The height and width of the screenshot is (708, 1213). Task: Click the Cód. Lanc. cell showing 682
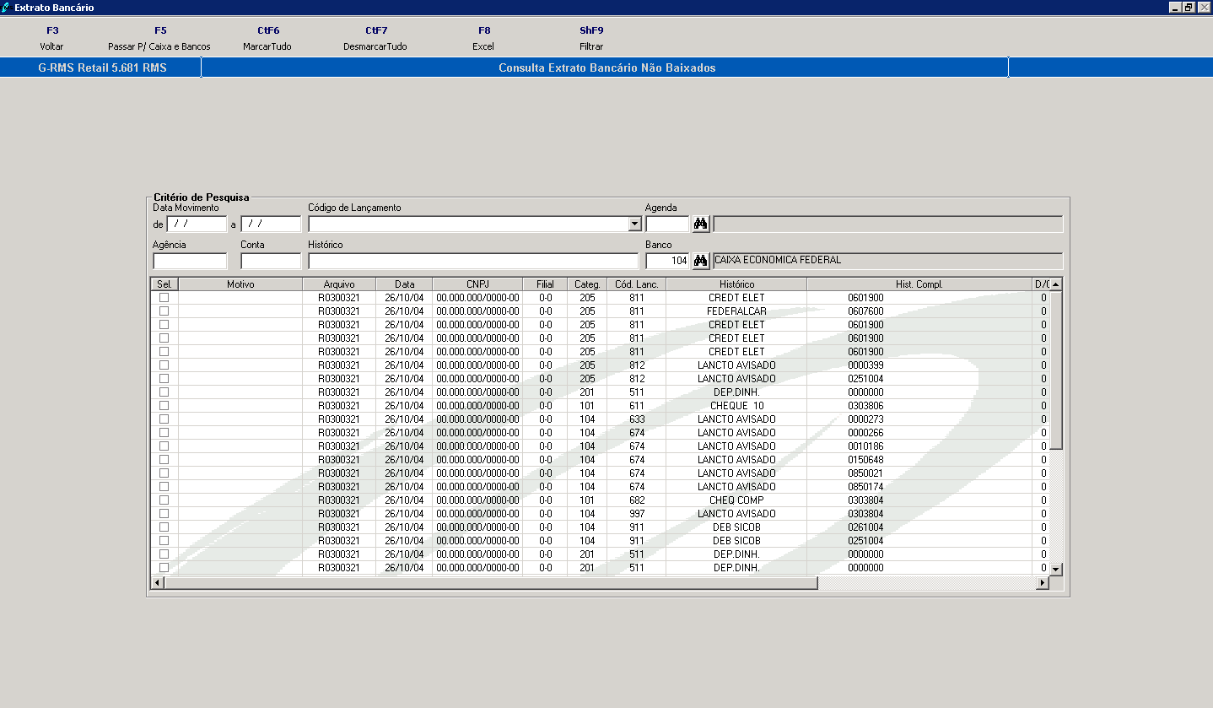point(636,500)
